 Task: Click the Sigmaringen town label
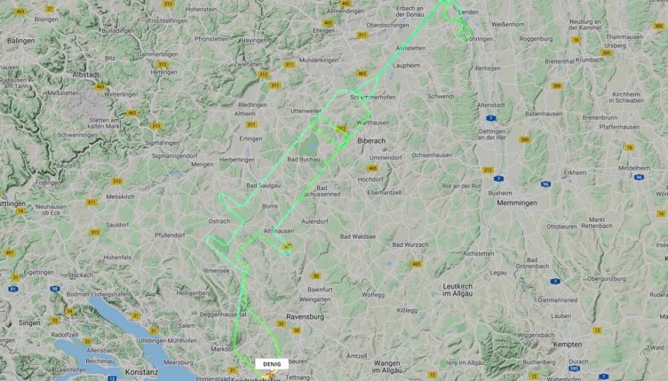162,143
